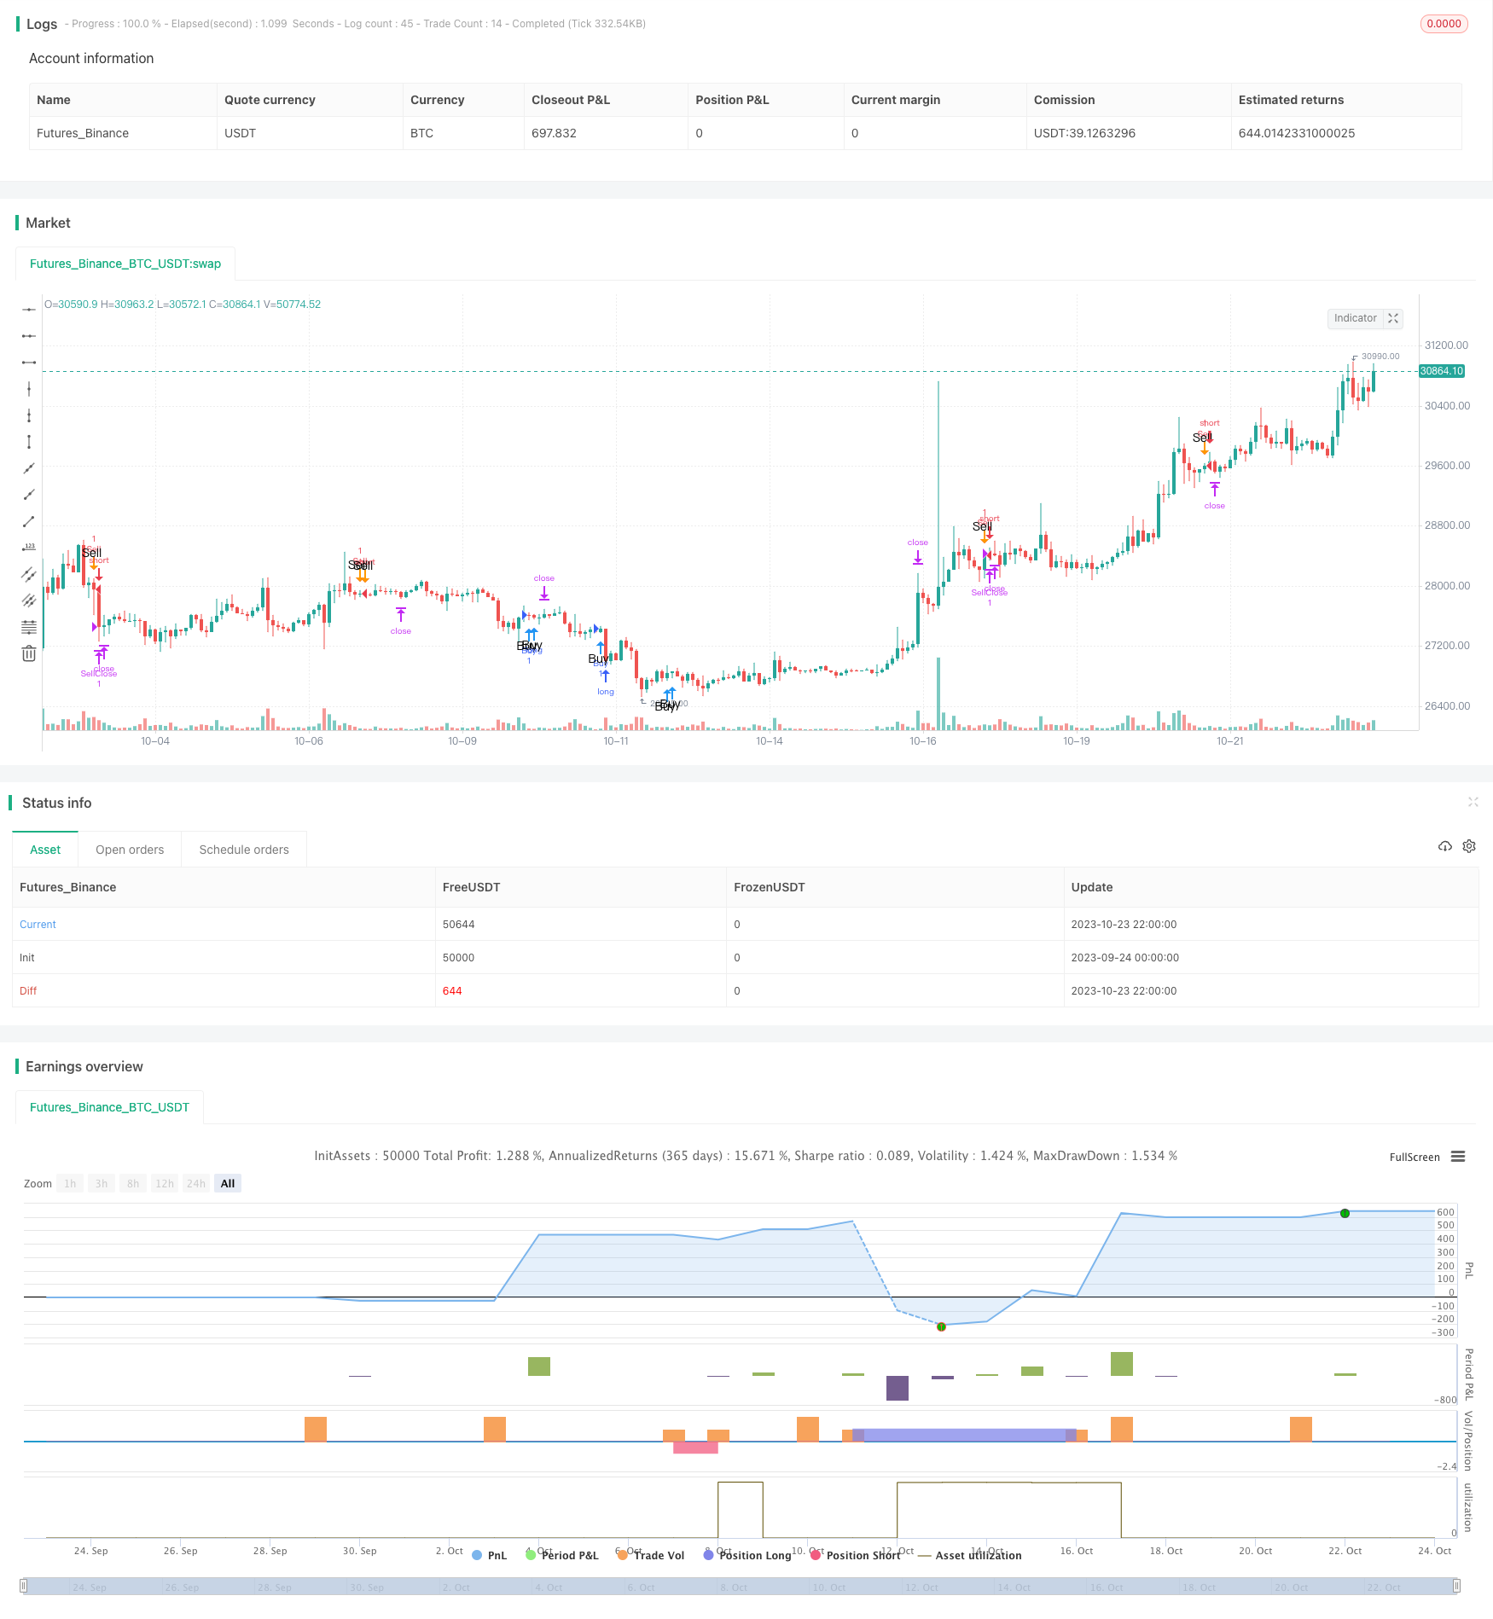Click the Diff row label
The image size is (1493, 1619).
pyautogui.click(x=28, y=991)
